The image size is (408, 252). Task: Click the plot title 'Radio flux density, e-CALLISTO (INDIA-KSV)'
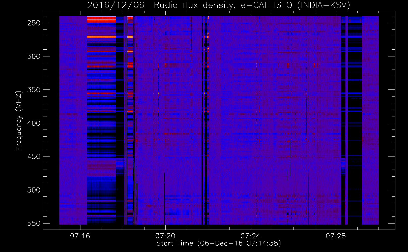pyautogui.click(x=252, y=5)
